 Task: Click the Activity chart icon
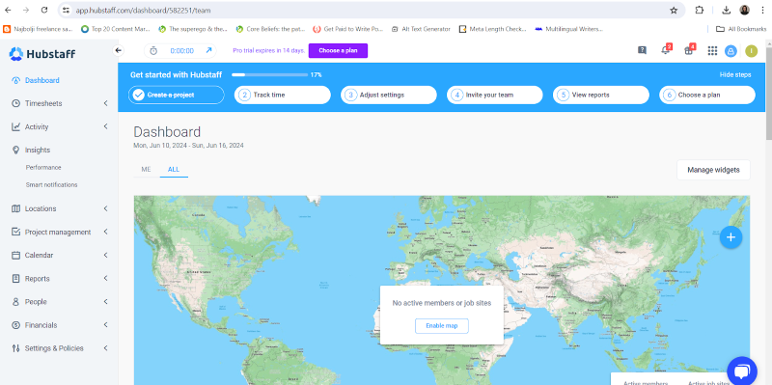coord(15,126)
